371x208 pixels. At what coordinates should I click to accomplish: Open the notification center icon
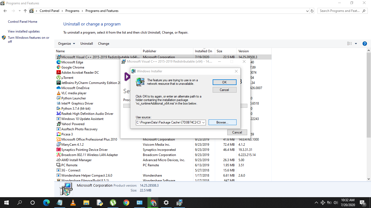tap(362, 203)
